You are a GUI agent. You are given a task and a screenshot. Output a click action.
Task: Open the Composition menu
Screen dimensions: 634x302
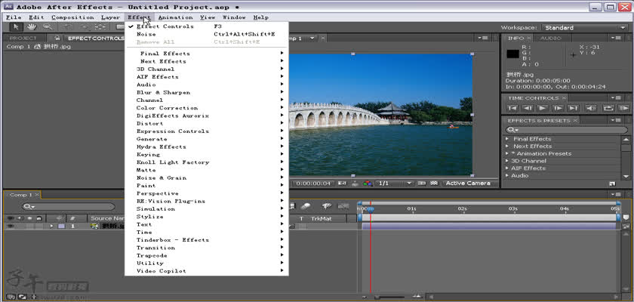coord(72,17)
